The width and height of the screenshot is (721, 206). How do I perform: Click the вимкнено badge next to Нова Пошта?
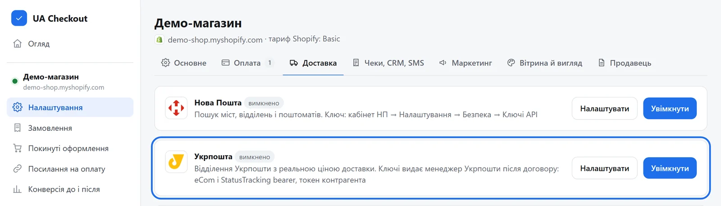(x=264, y=103)
